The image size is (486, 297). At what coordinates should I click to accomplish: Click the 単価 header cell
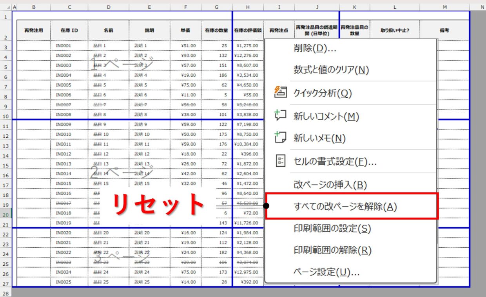pyautogui.click(x=186, y=31)
